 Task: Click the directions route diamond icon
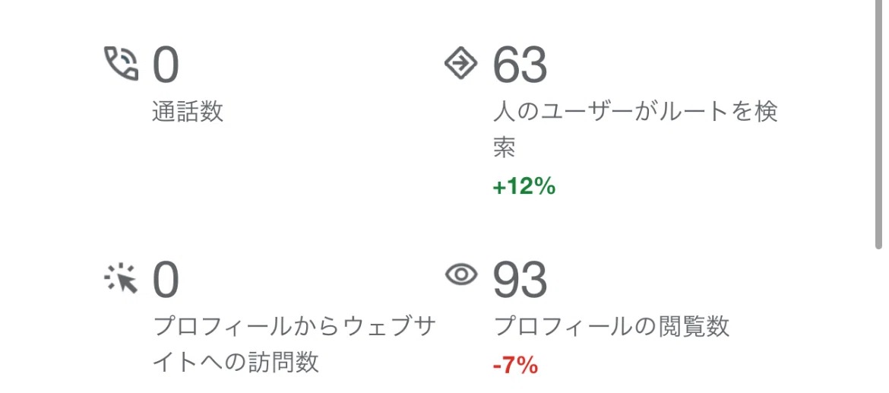coord(460,64)
